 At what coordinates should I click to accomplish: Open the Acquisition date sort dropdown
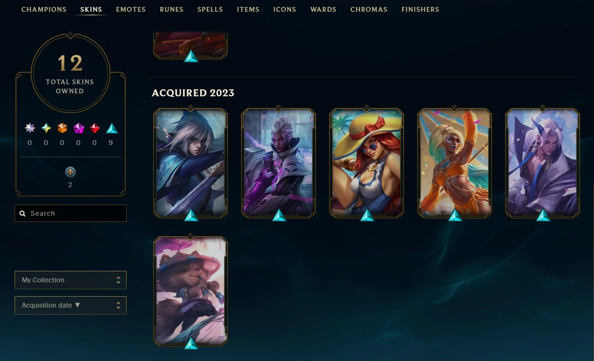click(x=71, y=305)
